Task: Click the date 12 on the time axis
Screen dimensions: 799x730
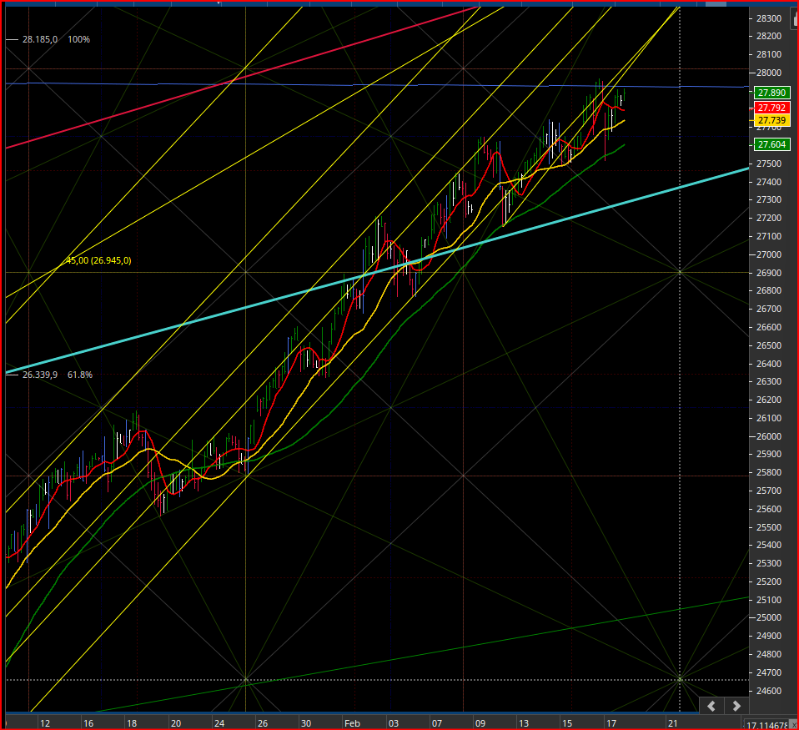Action: [45, 723]
